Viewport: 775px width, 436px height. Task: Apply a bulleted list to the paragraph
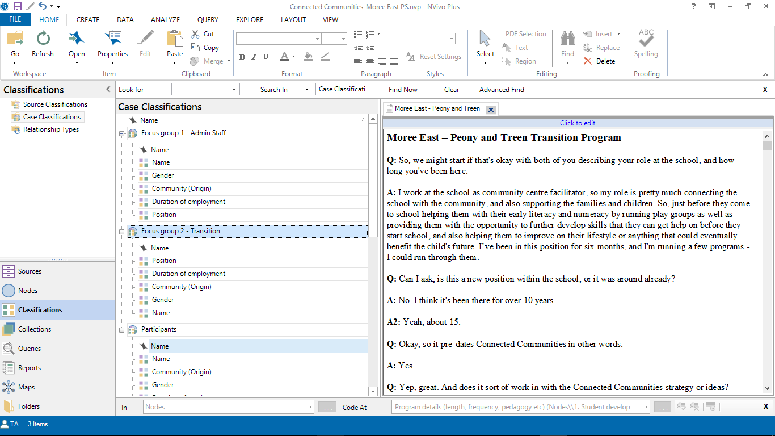pos(358,34)
